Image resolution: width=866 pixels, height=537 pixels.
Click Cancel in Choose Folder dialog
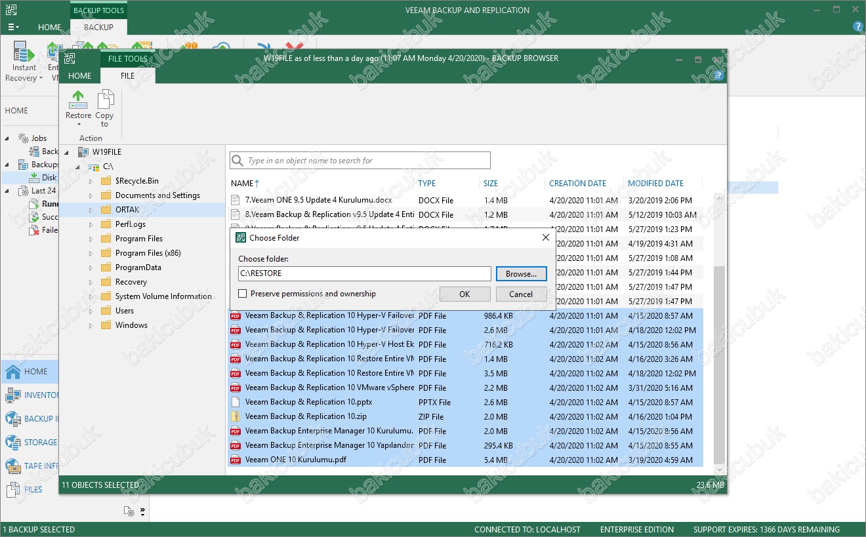point(521,294)
